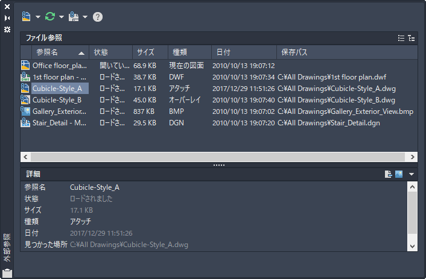426x279 pixels.
Task: Sort by the 状態 column header
Action: [111, 52]
